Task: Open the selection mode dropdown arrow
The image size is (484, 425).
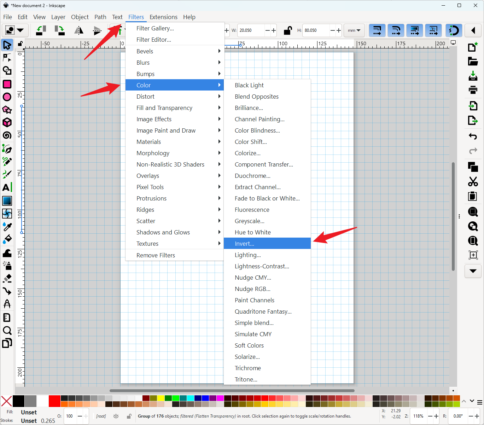Action: coord(21,30)
